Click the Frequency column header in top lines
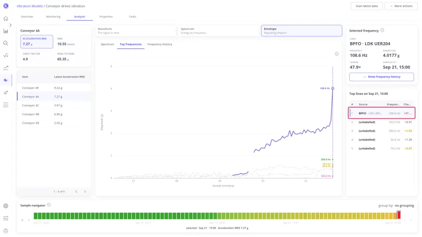Viewport: 422px width, 237px height. [x=393, y=104]
